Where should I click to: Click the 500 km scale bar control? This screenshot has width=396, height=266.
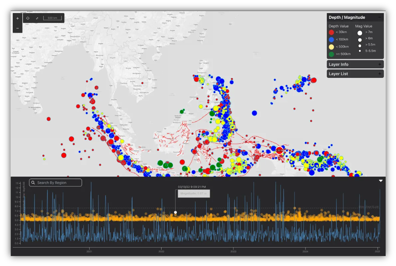52,18
